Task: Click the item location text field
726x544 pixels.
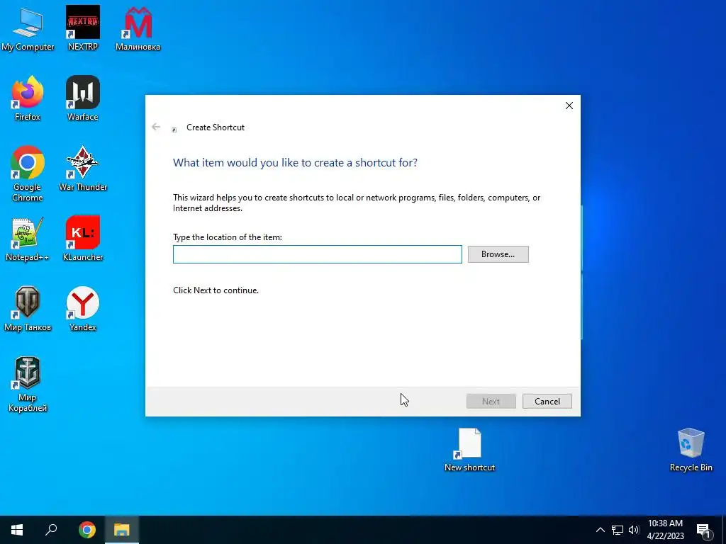Action: pyautogui.click(x=317, y=254)
